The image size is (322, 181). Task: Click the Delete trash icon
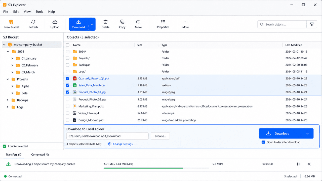[105, 22]
